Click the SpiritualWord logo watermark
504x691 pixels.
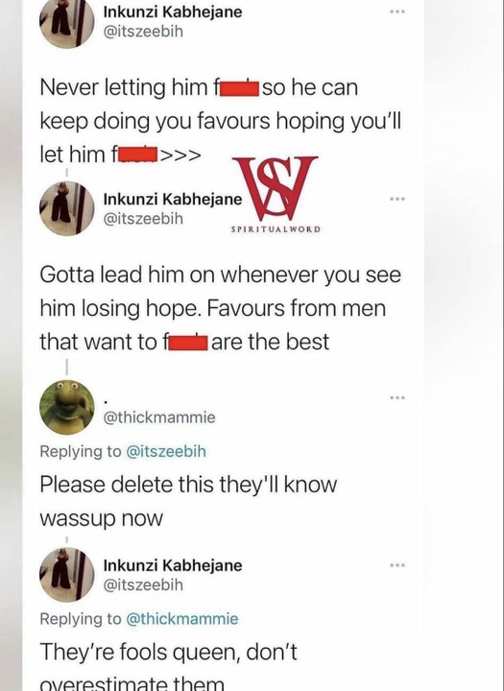click(x=276, y=194)
